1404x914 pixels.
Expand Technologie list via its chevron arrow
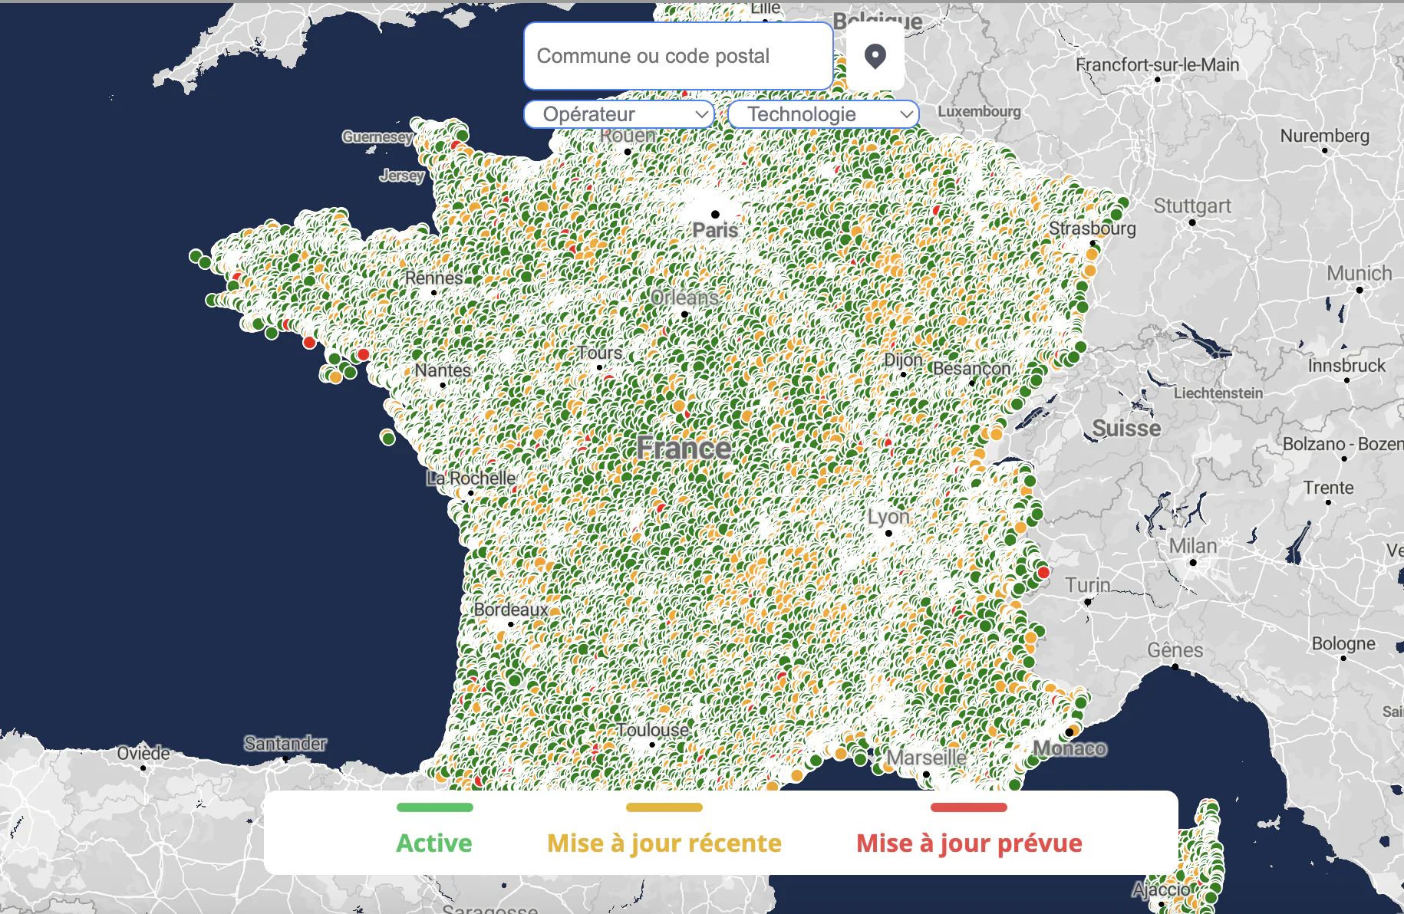[x=906, y=114]
